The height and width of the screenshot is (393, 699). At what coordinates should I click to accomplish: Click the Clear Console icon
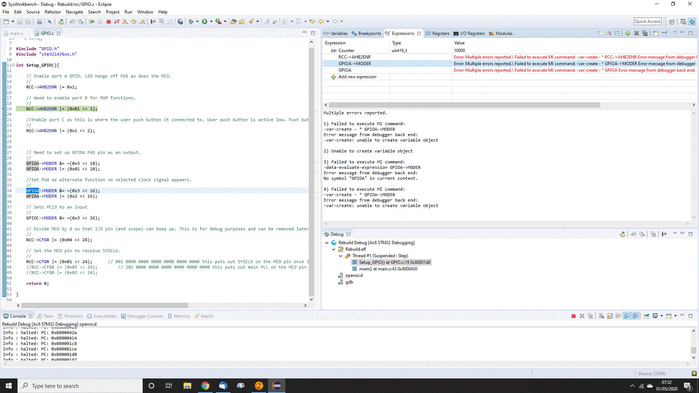[601, 316]
